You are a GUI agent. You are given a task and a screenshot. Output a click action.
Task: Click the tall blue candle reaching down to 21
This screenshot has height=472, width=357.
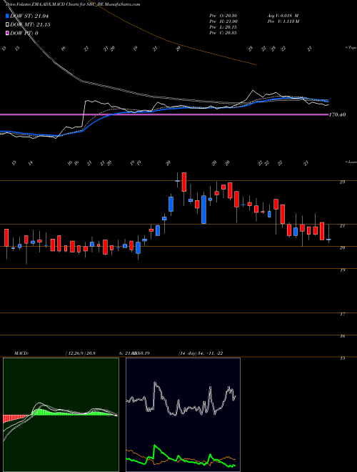click(203, 210)
